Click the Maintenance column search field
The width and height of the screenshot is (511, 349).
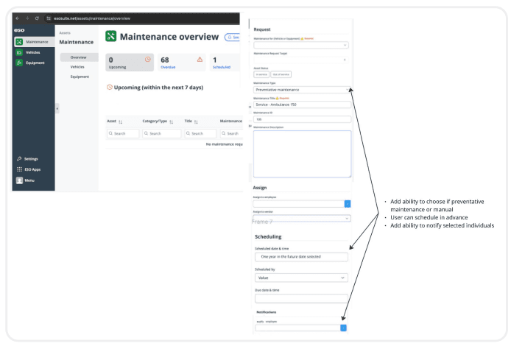[x=231, y=133]
